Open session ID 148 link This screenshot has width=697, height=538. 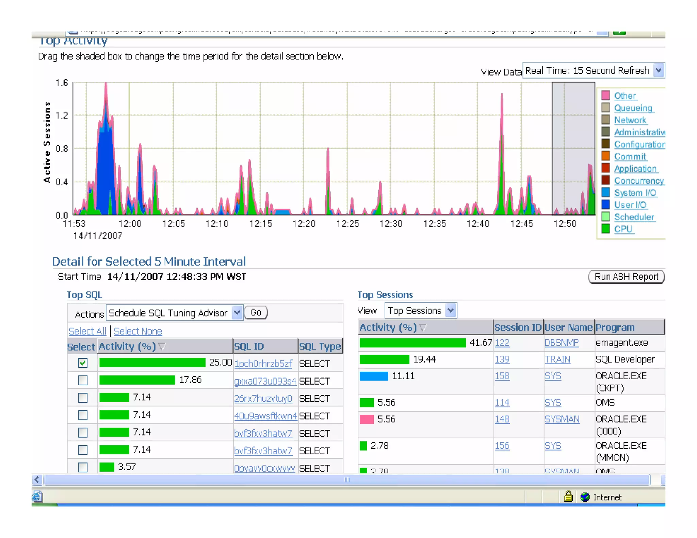tap(502, 419)
